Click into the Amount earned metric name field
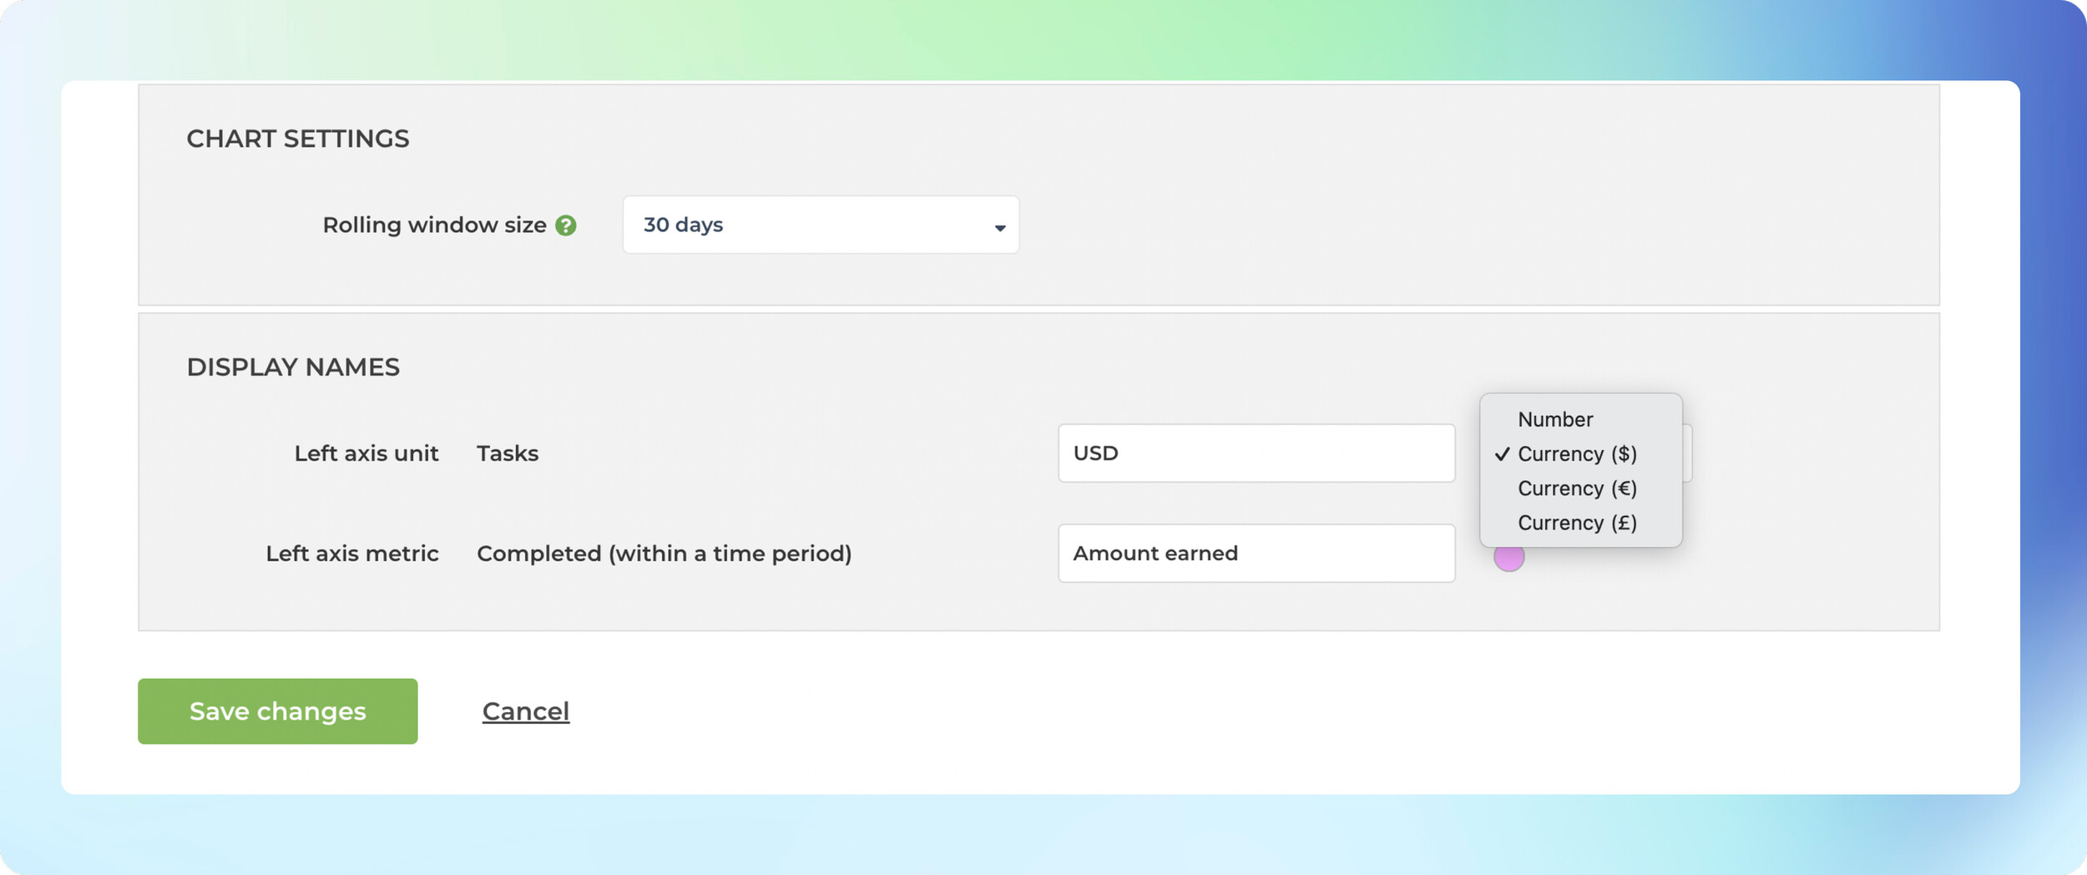This screenshot has width=2087, height=875. pyautogui.click(x=1256, y=554)
